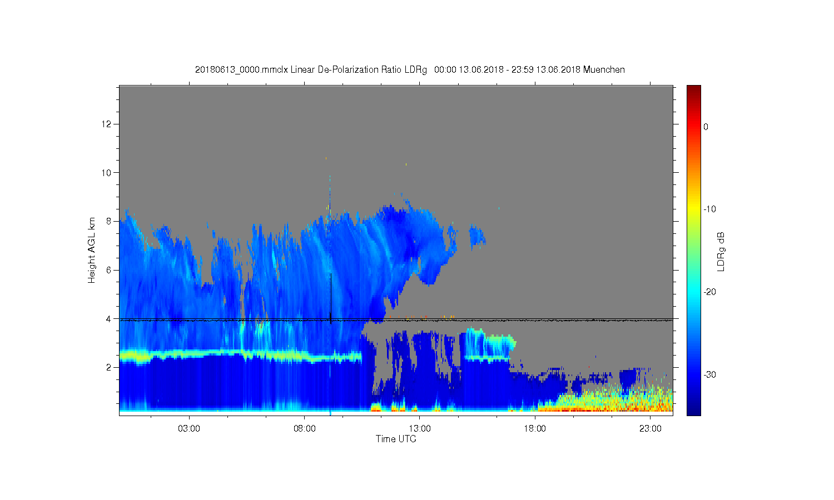Click the colorbar label -20

[x=709, y=292]
